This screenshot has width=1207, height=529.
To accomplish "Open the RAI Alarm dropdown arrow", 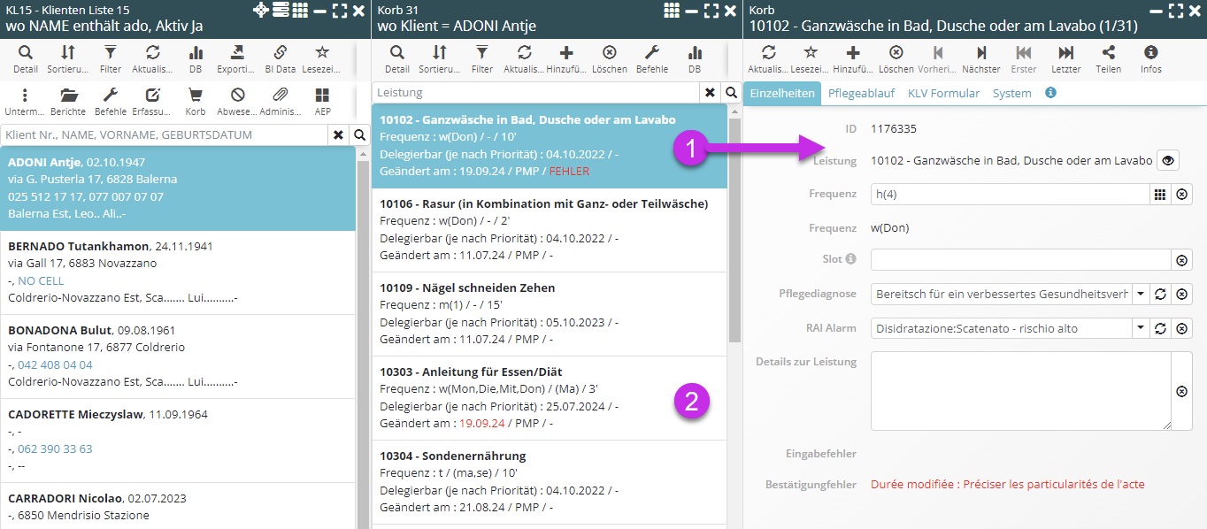I will tap(1140, 328).
